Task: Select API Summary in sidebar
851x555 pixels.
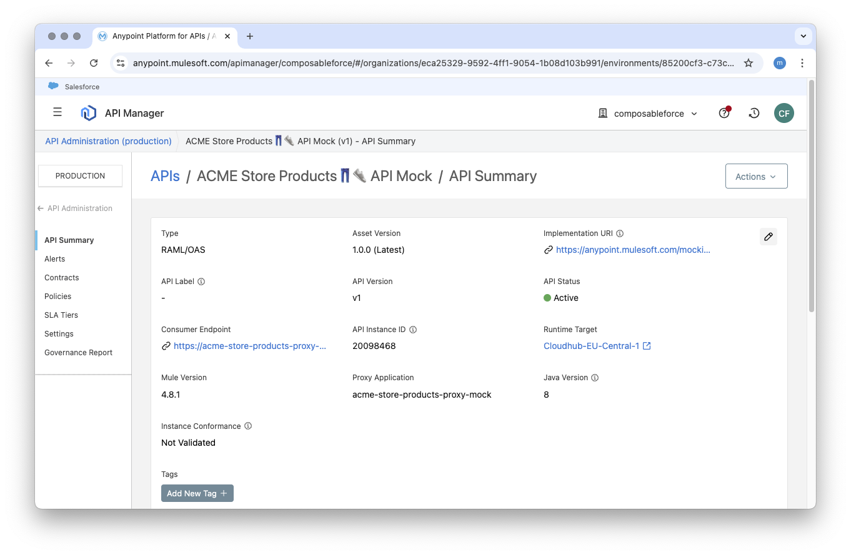Action: (69, 240)
